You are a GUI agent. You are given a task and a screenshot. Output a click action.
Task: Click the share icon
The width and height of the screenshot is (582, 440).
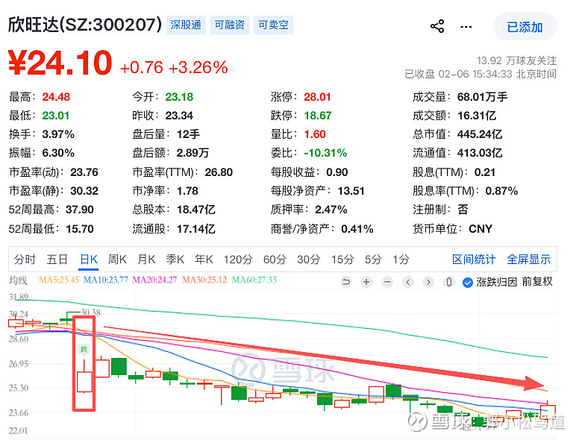click(437, 26)
